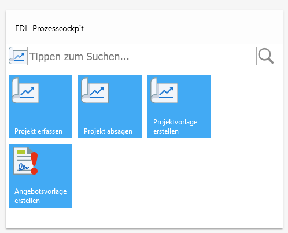Click the signed document icon in Angebotsvorlage tile
Screen dimensions: 288x233
pyautogui.click(x=25, y=161)
